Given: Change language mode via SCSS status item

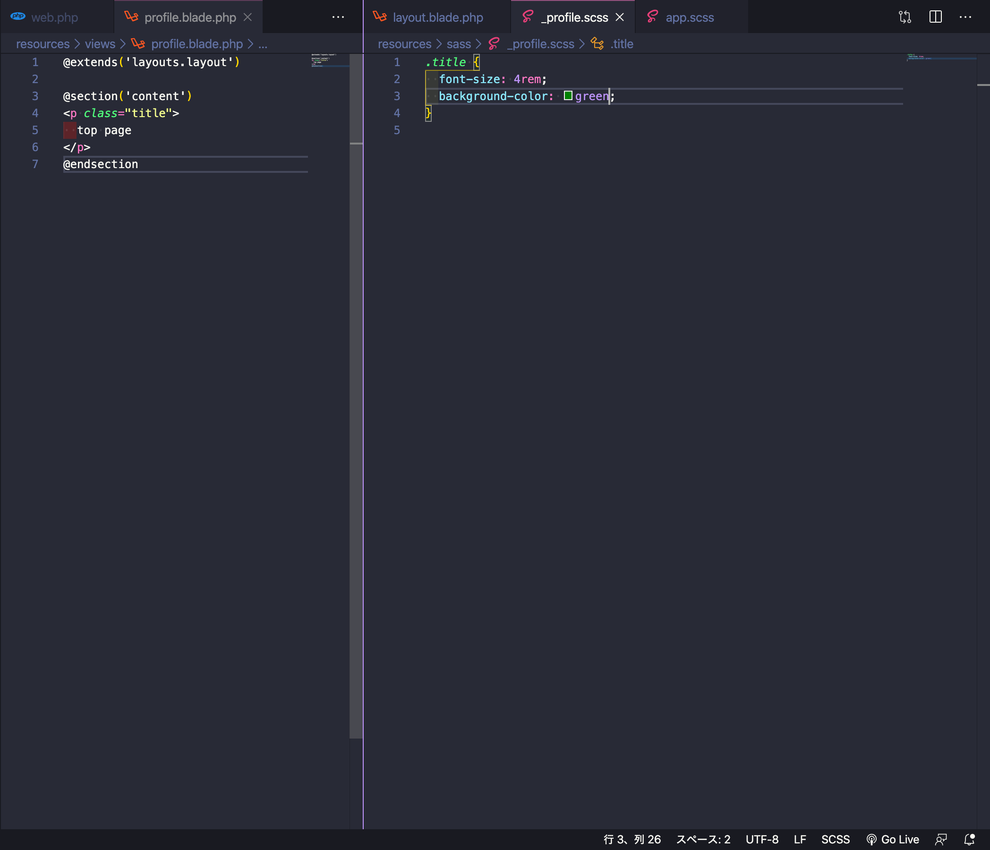Looking at the screenshot, I should point(835,840).
